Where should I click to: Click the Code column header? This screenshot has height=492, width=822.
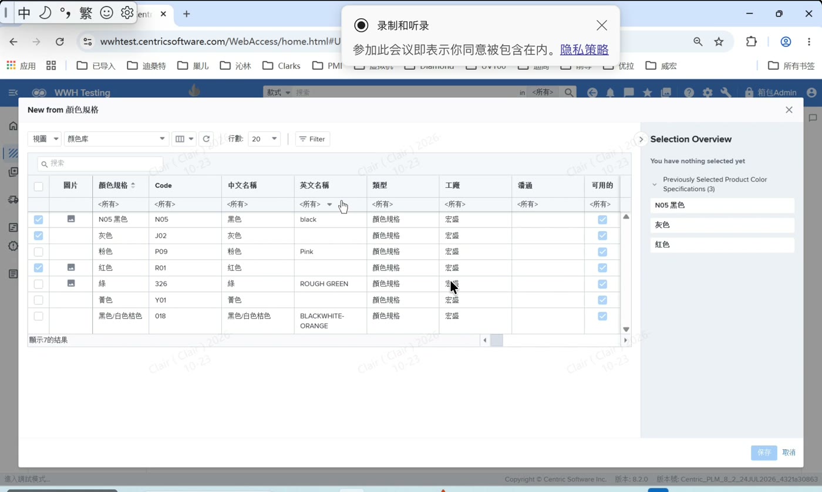point(163,185)
